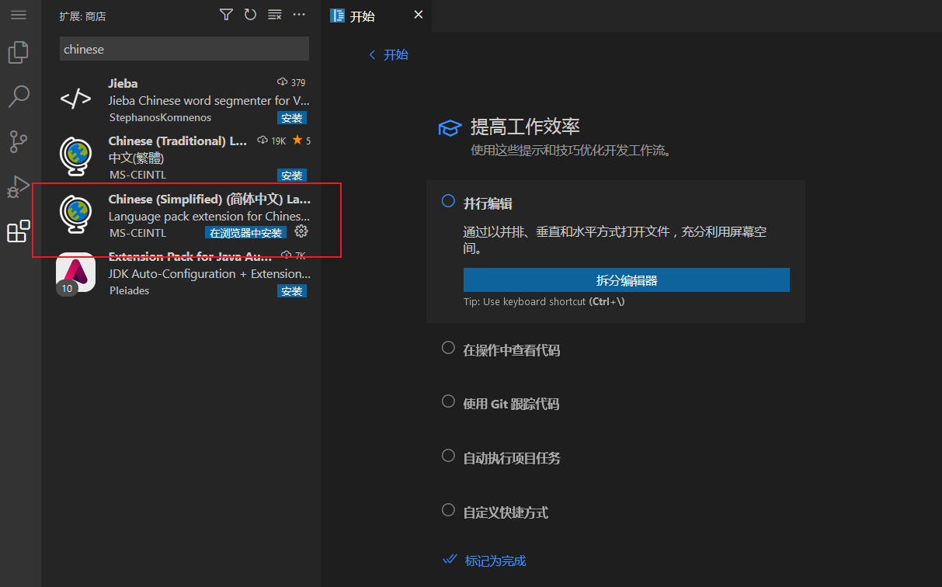Click the 使用 Git 跟踪代码 step title

pos(511,405)
